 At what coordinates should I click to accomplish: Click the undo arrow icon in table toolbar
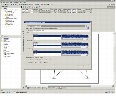pos(32,7)
